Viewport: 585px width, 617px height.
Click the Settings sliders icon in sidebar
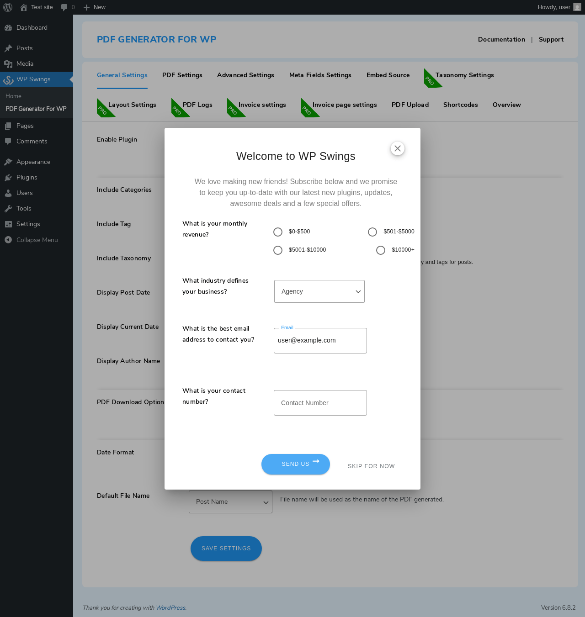(8, 224)
